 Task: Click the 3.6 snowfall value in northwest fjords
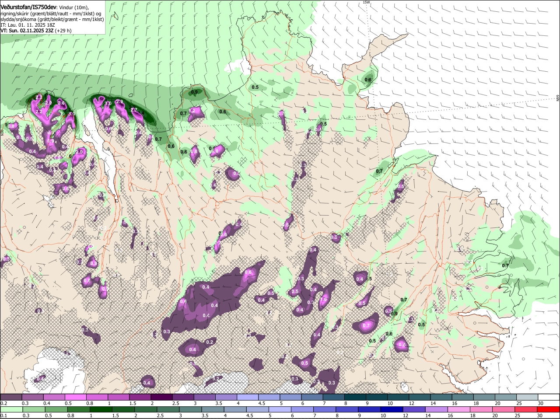[x=61, y=103]
